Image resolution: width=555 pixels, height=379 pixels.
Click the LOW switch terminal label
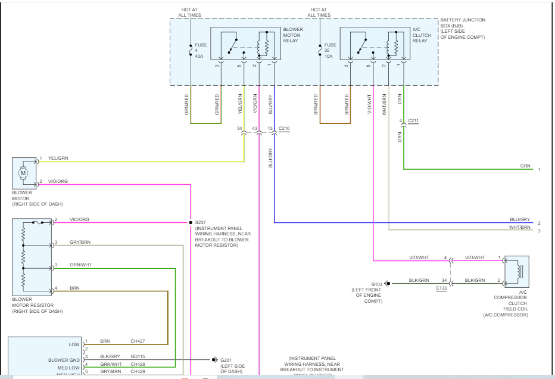[x=74, y=344]
